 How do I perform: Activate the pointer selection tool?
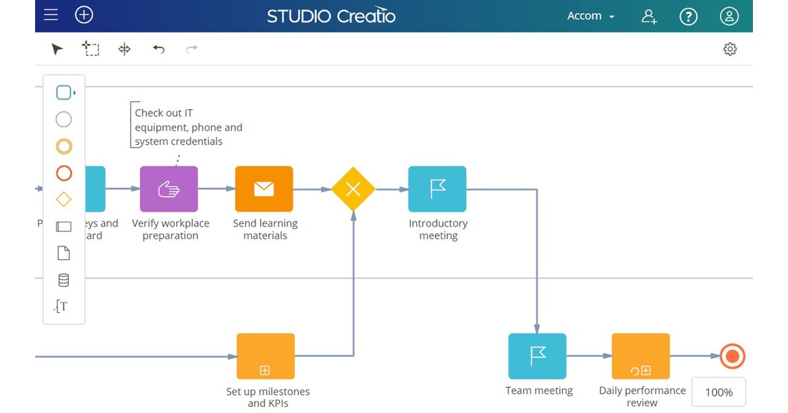click(x=56, y=48)
